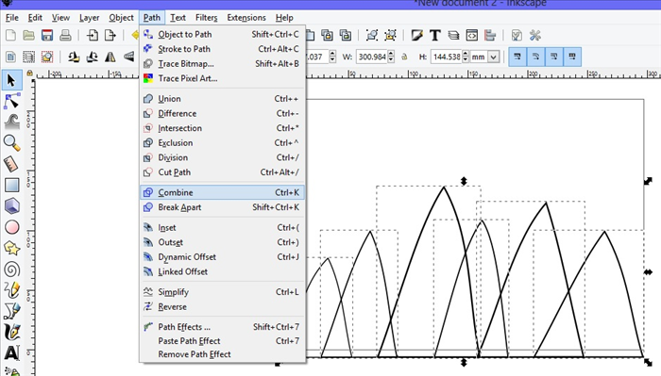
Task: Toggle scale rounded corners button
Action: pos(535,57)
